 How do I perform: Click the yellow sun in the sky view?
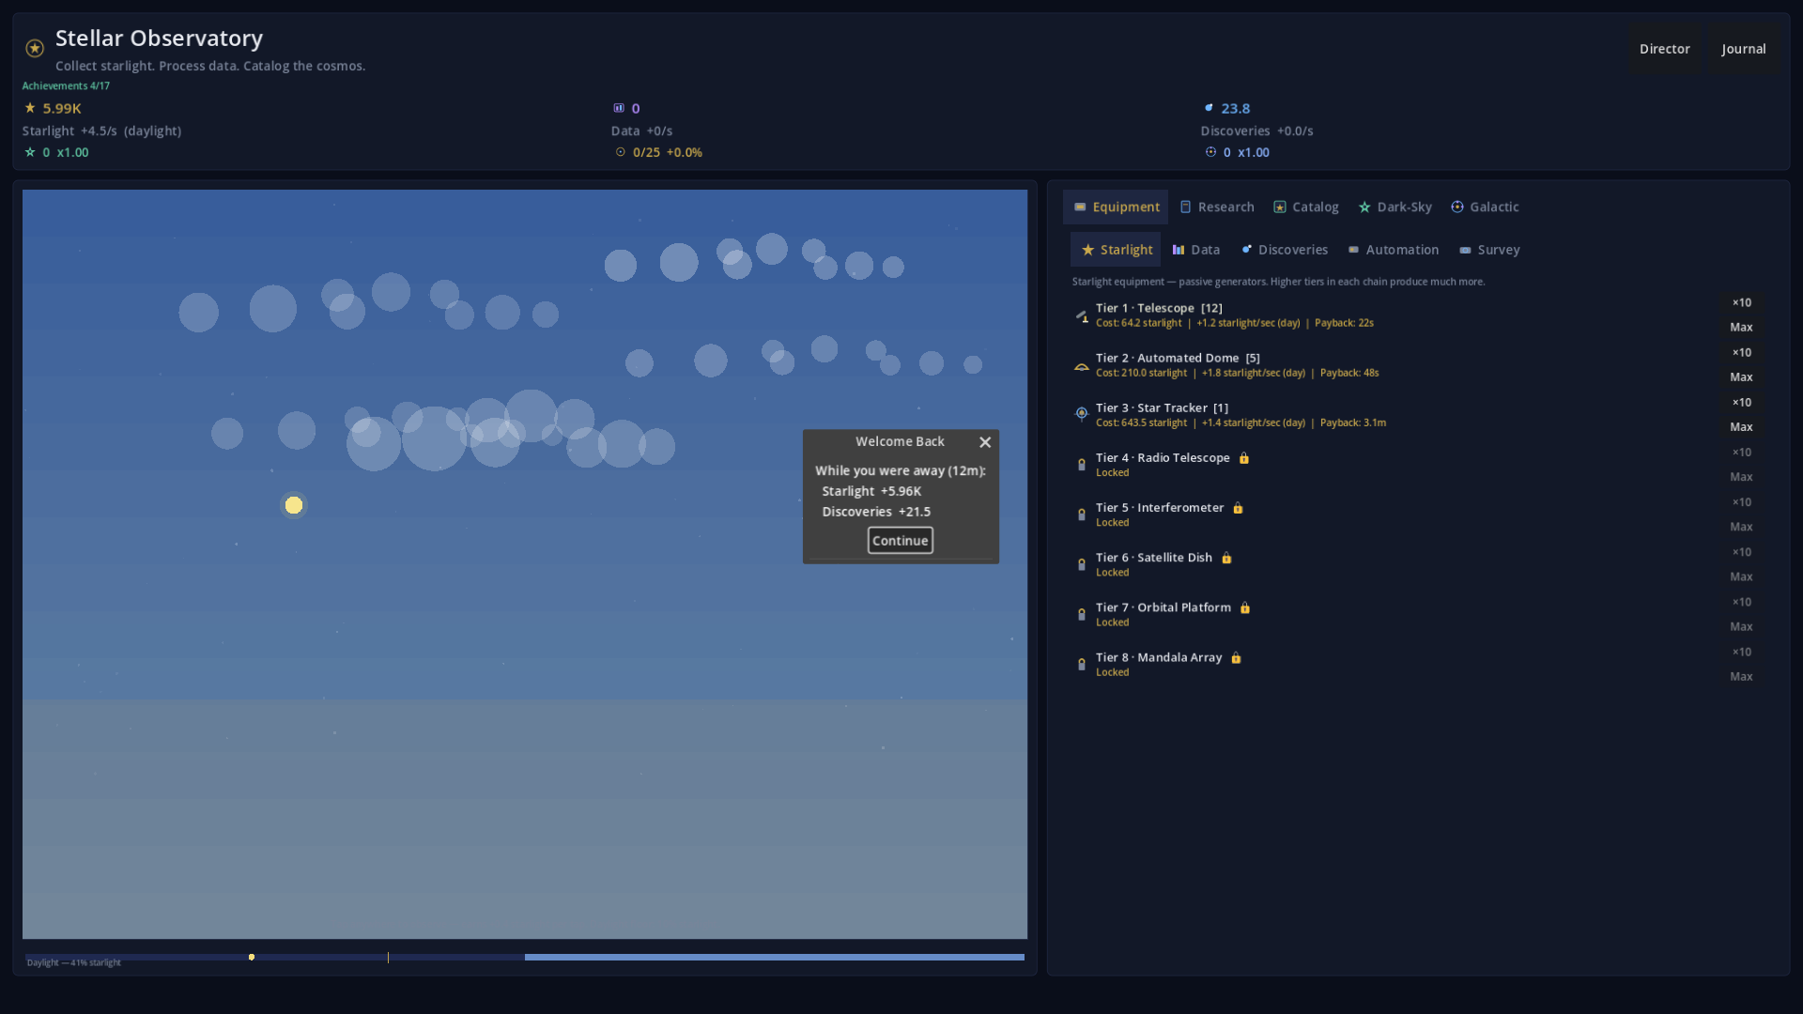[294, 505]
